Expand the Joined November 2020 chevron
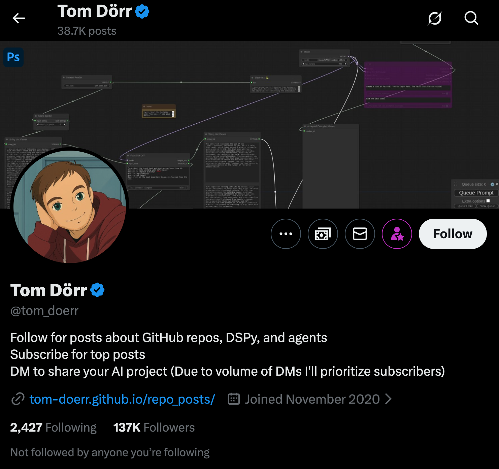The image size is (499, 469). [389, 399]
